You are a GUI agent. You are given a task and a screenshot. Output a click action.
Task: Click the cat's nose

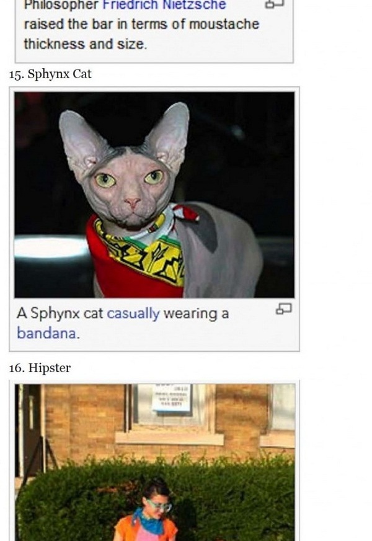tap(132, 202)
